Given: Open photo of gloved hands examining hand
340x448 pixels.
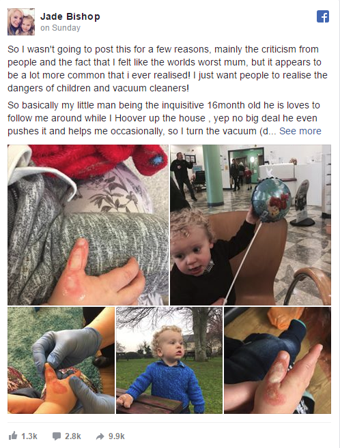Looking at the screenshot, I should 61,360.
